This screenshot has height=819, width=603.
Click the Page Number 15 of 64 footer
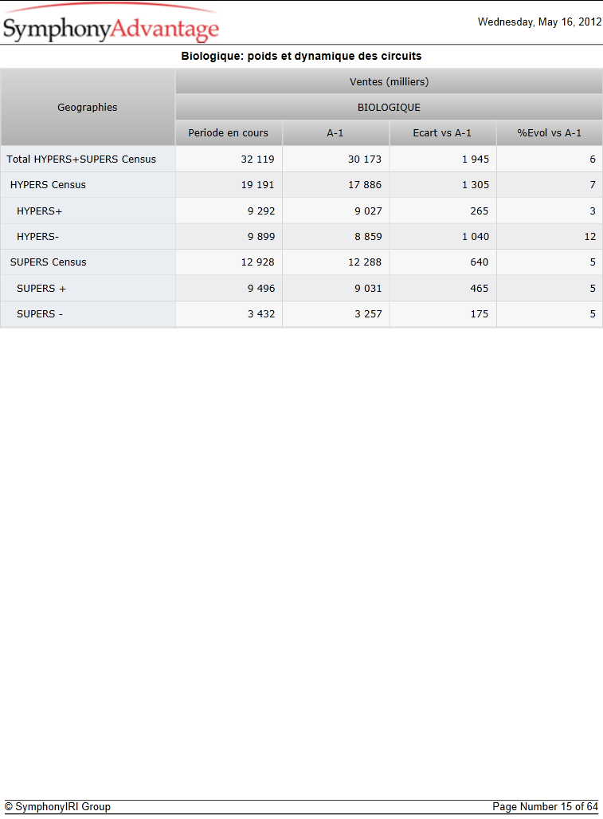click(x=545, y=806)
